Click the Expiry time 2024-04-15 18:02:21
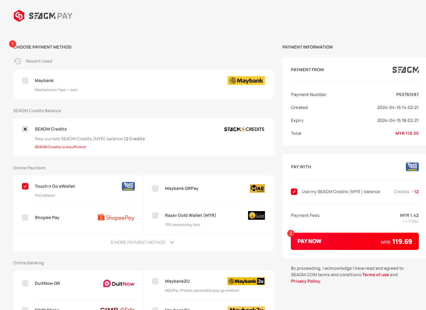Viewport: 426px width, 310px height. pyautogui.click(x=398, y=120)
